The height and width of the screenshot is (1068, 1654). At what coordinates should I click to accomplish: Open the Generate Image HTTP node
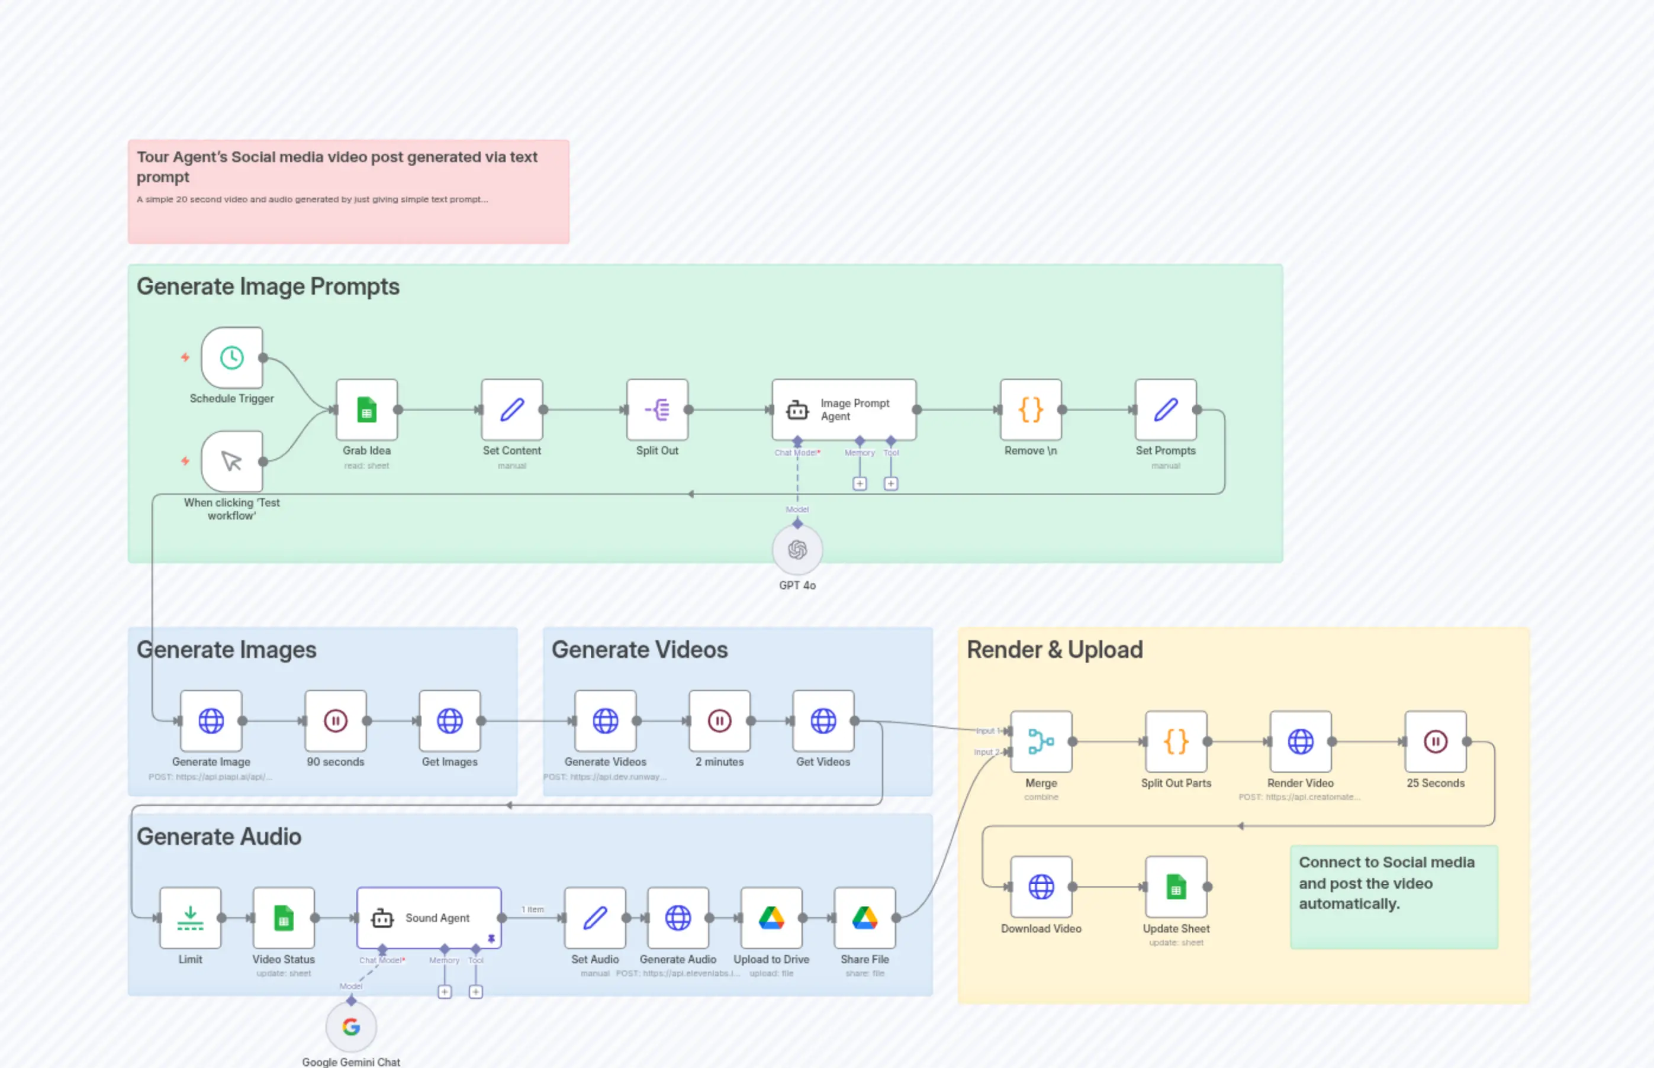[211, 721]
